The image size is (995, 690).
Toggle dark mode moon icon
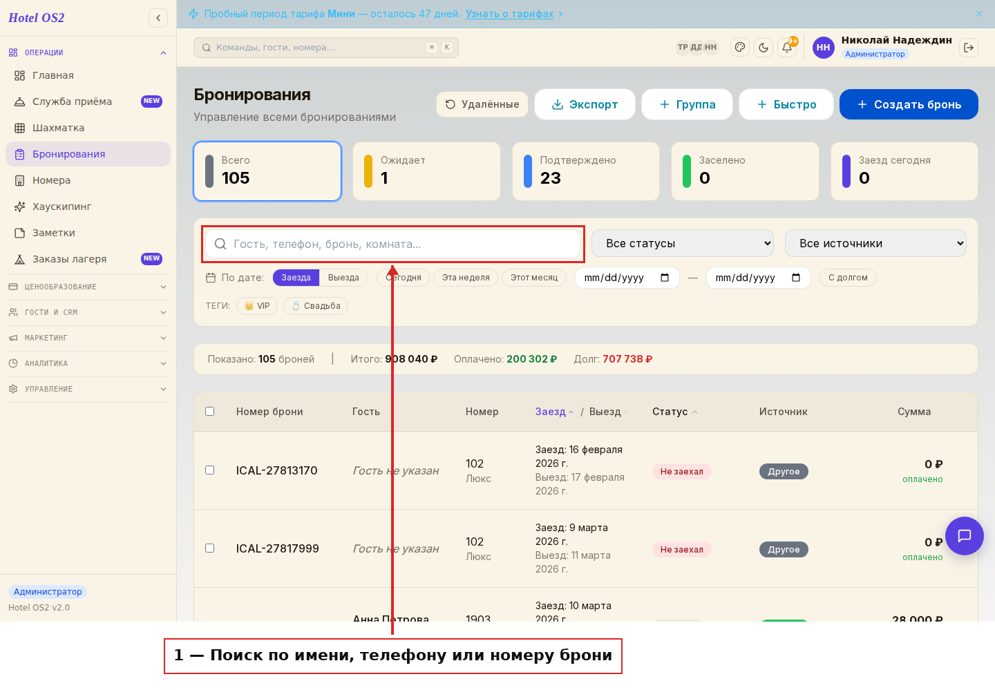(x=764, y=48)
